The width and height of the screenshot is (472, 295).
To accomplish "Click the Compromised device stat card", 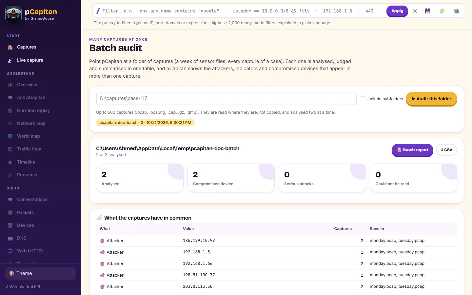I will 231,178.
